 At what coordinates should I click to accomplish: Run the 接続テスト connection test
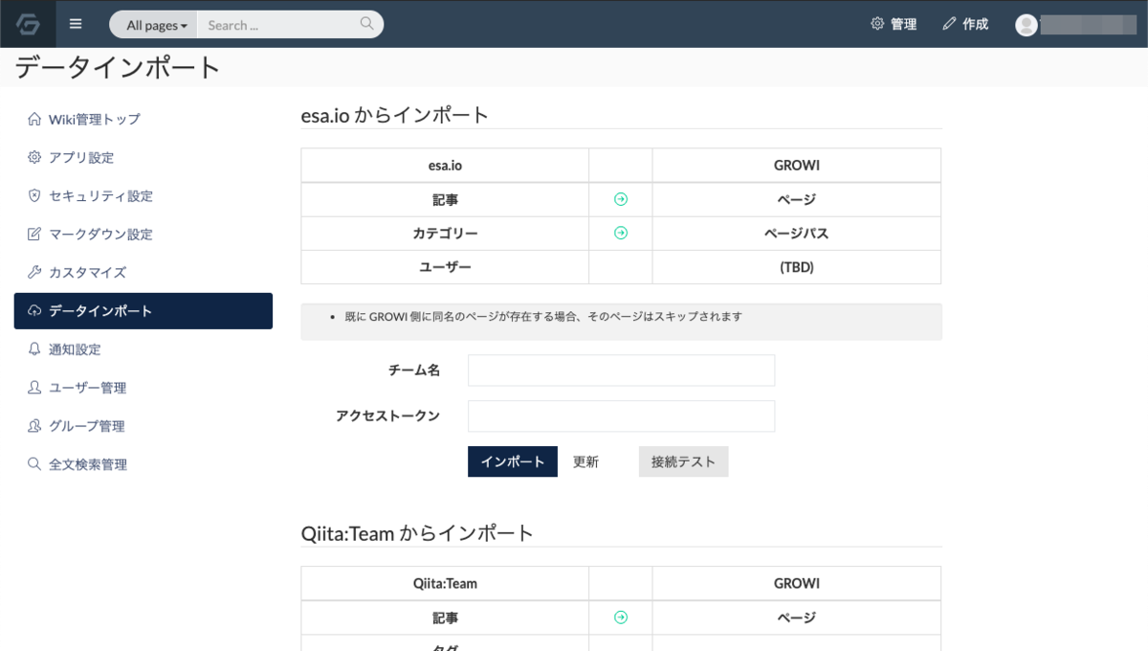[x=683, y=461]
